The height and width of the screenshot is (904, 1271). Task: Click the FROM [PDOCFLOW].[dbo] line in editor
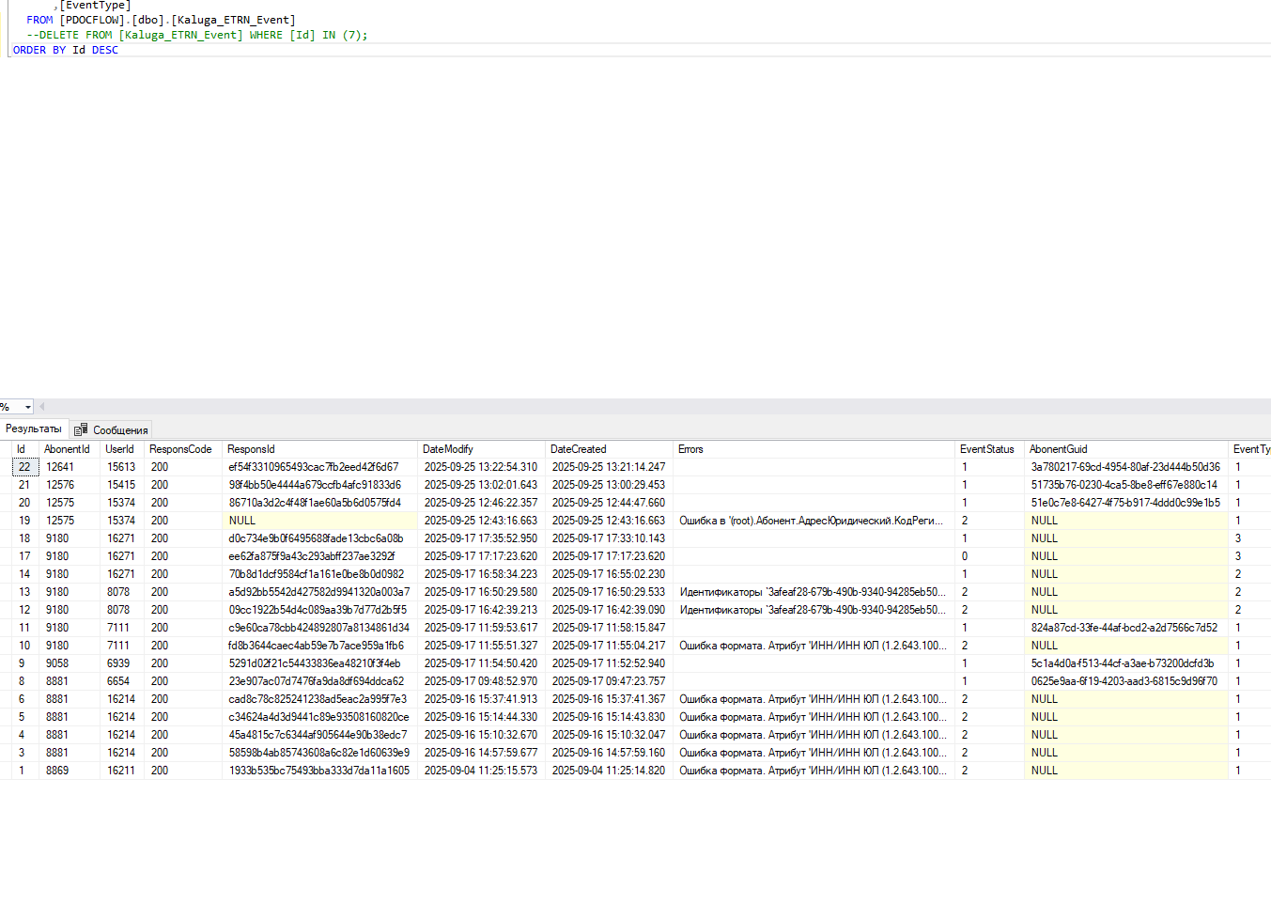pos(161,20)
